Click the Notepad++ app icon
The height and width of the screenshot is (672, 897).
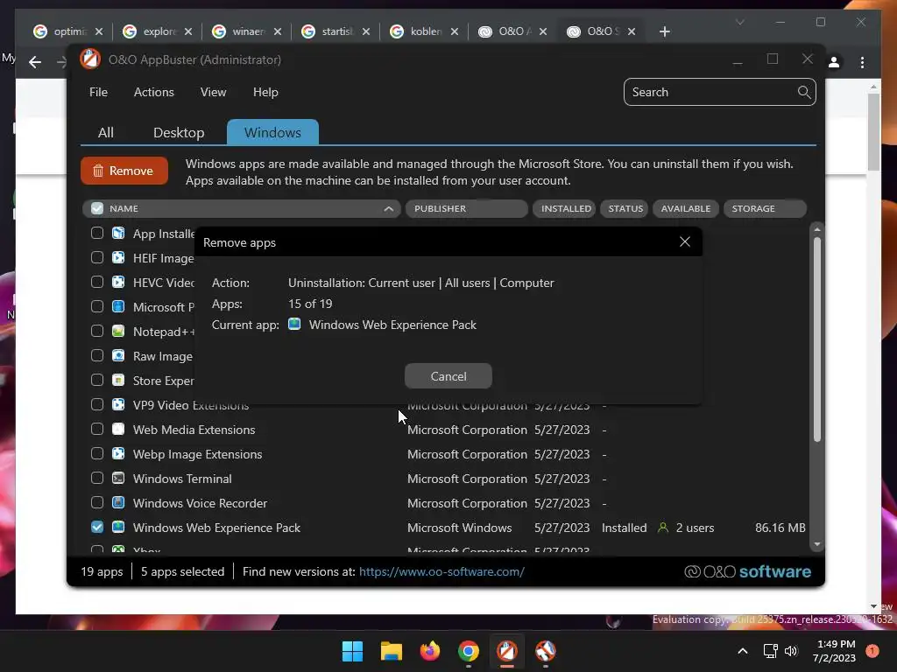coord(118,331)
